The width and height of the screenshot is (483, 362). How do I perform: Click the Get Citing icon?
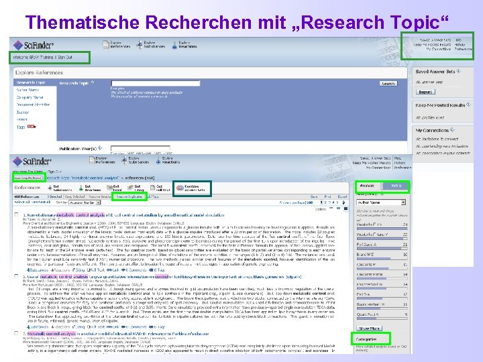click(x=130, y=188)
